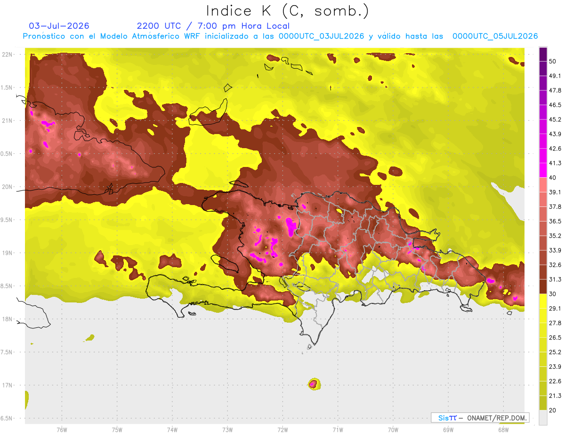The image size is (565, 436).
Task: Click legend value "32.6"
Action: pyautogui.click(x=555, y=265)
